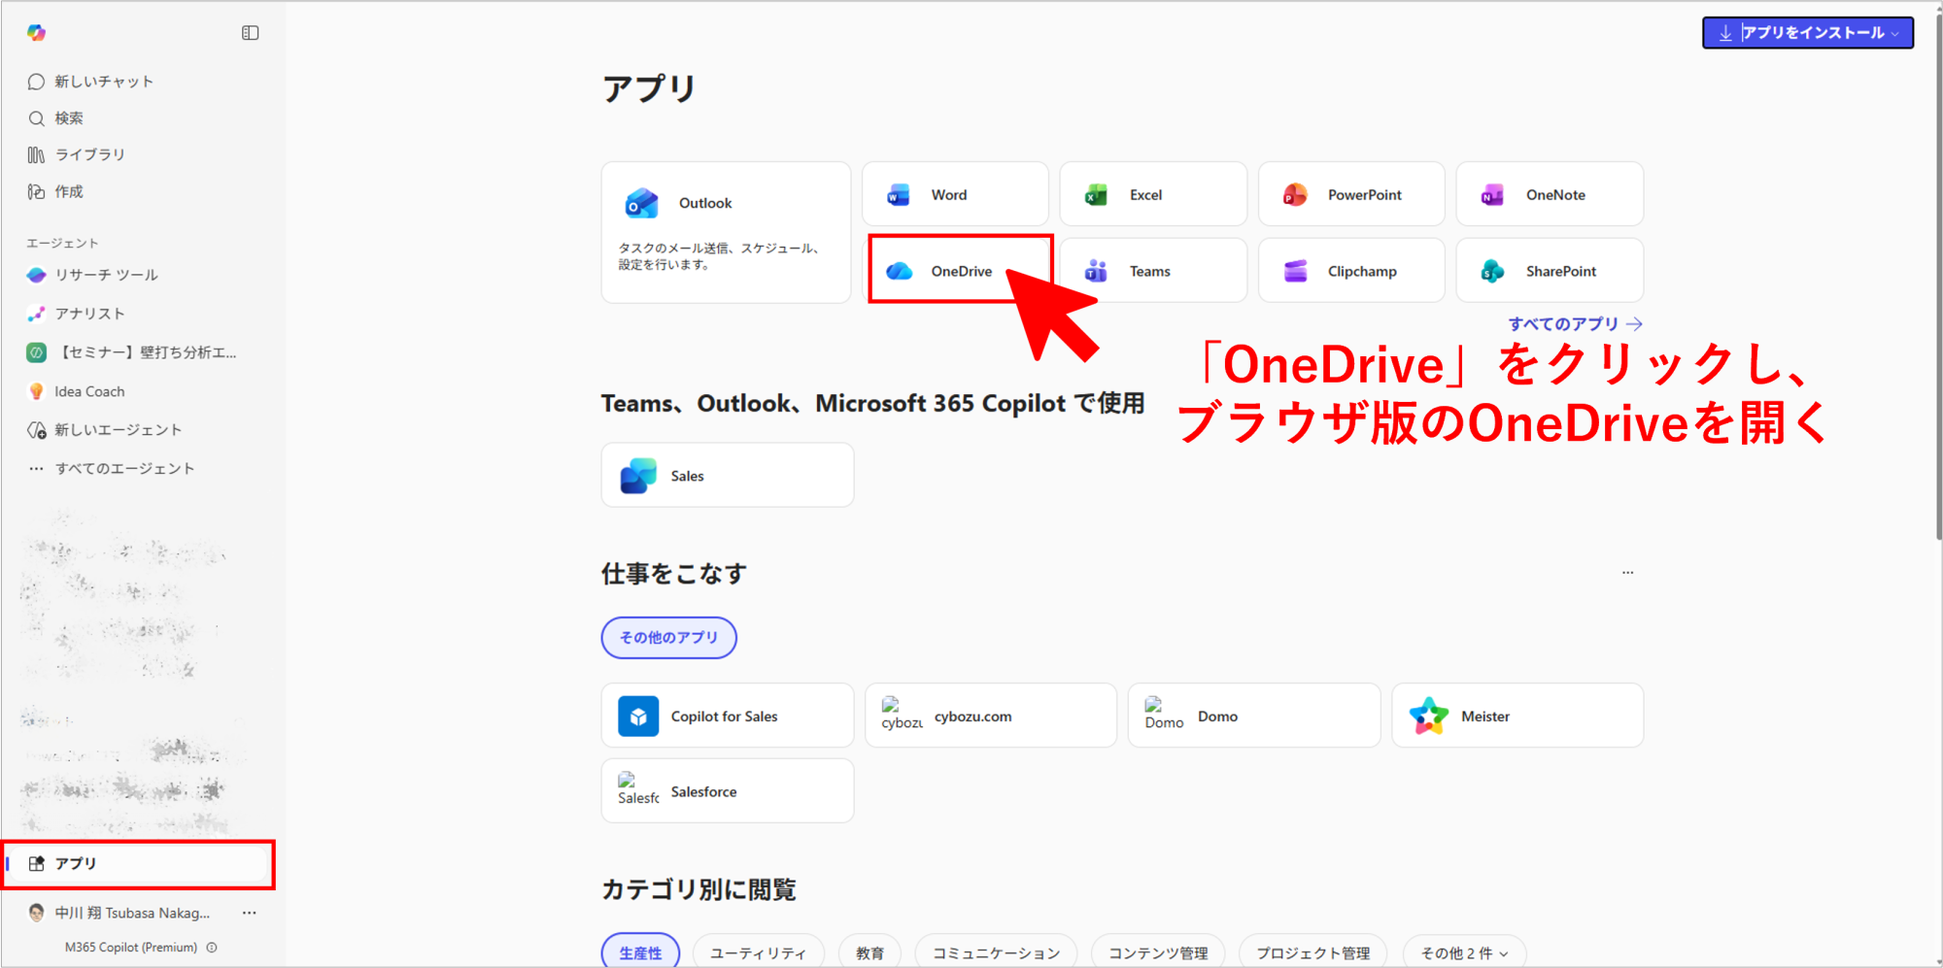1943x968 pixels.
Task: Click the すべてのアプリ link
Action: tap(1574, 324)
